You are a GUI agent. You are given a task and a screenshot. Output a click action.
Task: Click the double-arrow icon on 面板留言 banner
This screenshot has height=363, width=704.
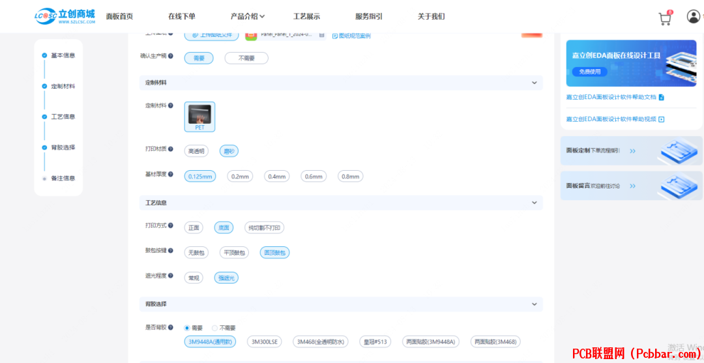(x=632, y=186)
